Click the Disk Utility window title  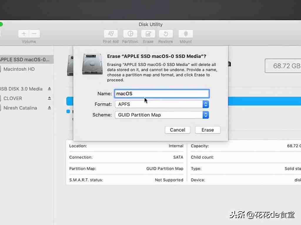[150, 25]
